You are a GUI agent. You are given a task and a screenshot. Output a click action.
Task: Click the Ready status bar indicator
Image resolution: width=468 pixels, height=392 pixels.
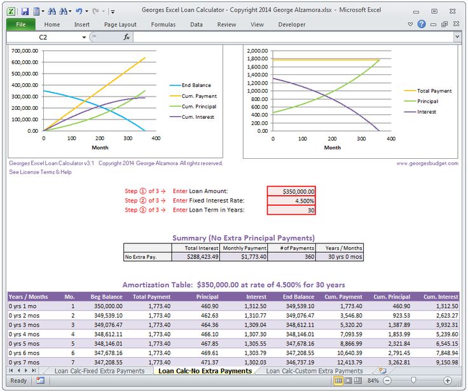tap(18, 381)
